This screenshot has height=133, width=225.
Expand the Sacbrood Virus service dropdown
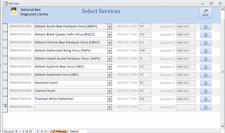click(109, 75)
